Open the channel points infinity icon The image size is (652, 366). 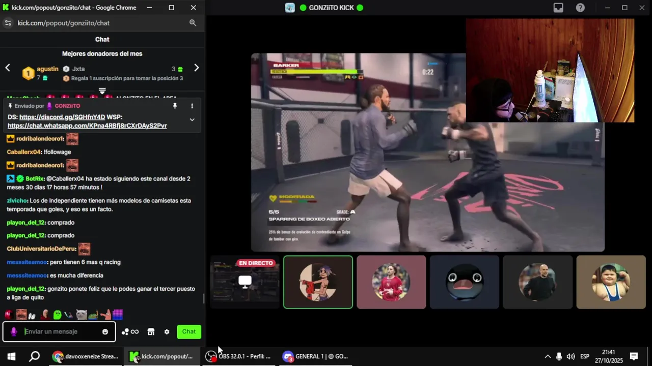click(x=130, y=332)
